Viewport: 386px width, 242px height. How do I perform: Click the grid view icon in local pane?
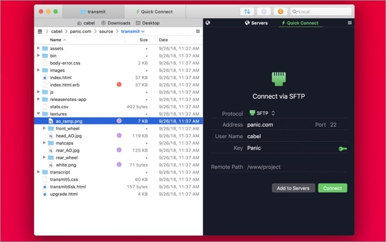(198, 31)
